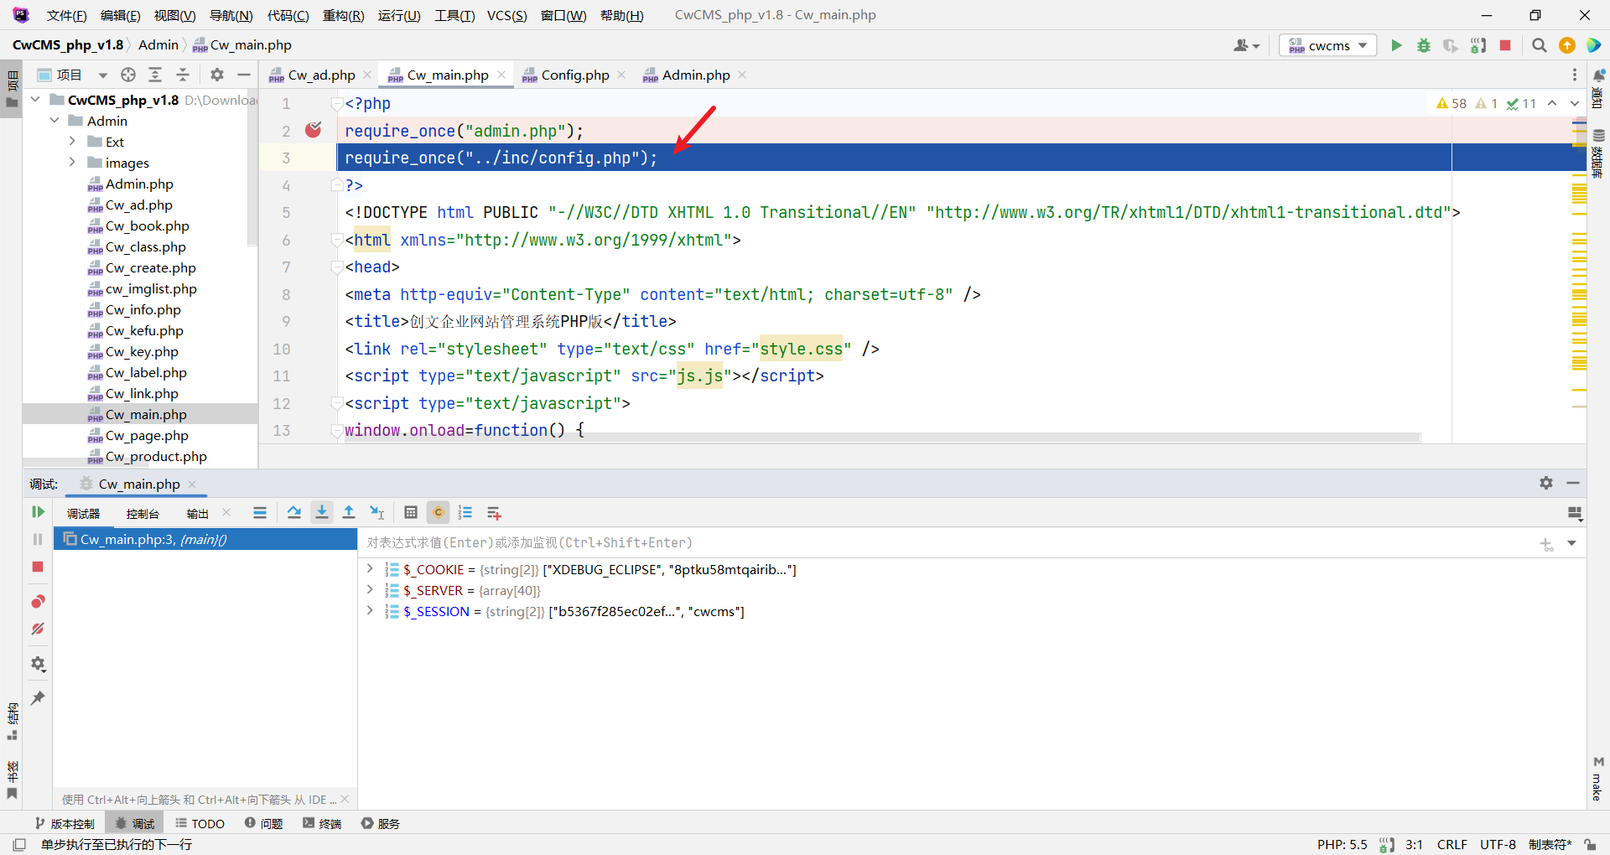Toggle breakpoint on line 2
Screen dimensions: 1610x855
(314, 130)
